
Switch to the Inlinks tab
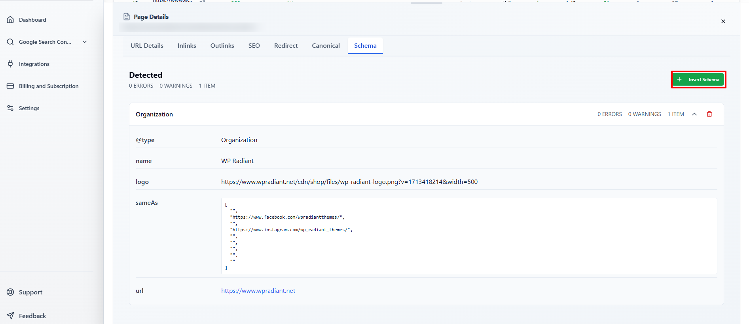(187, 46)
